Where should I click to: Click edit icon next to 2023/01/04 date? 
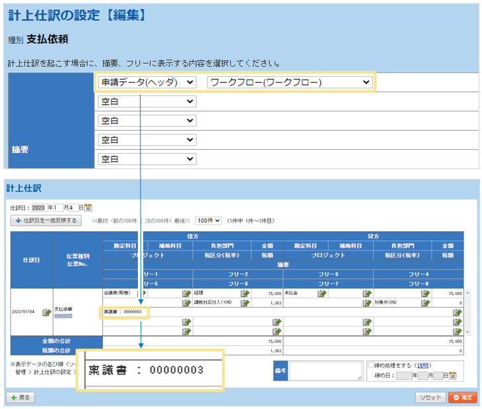point(46,312)
